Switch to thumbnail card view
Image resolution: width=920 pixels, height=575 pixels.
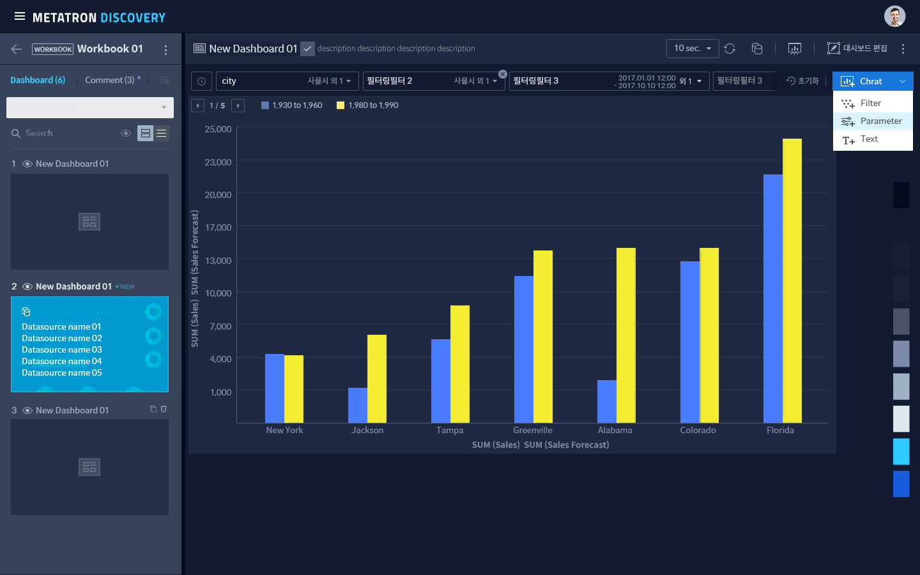[146, 133]
